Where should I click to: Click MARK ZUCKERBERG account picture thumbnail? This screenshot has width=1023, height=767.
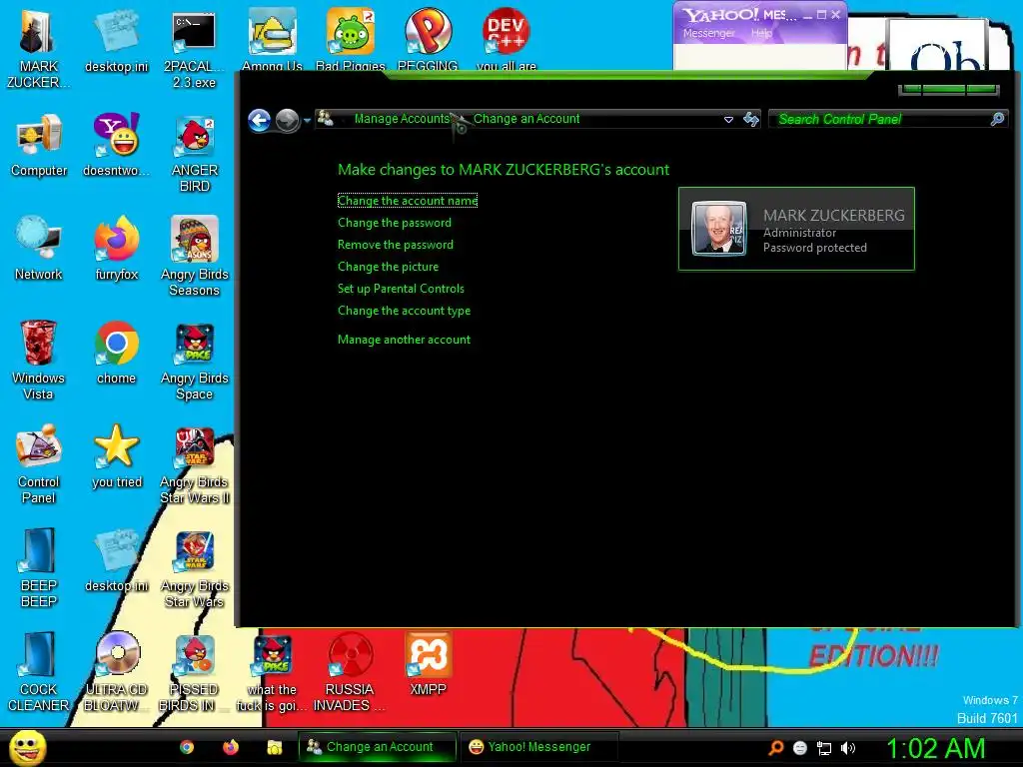coord(719,229)
